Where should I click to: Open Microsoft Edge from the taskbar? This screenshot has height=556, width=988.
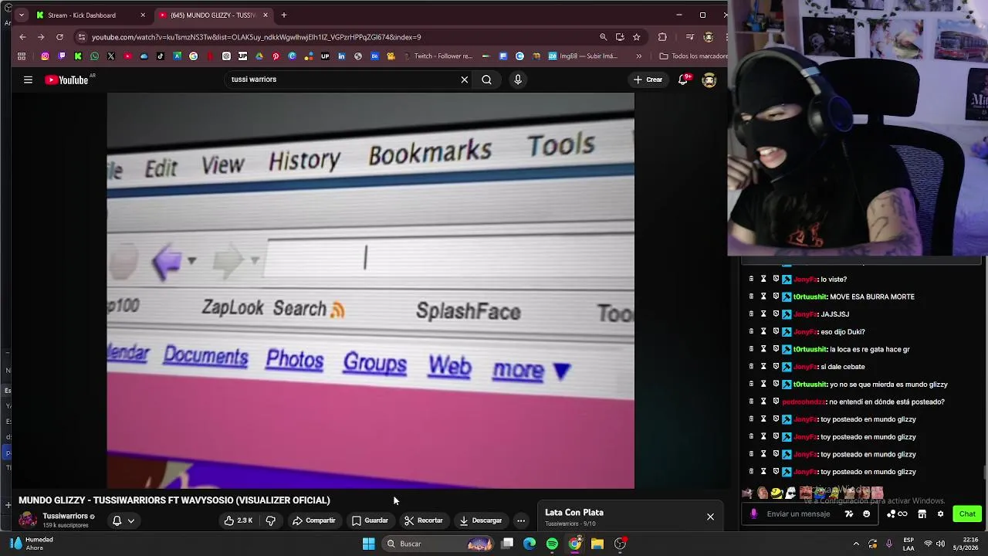[x=530, y=544]
